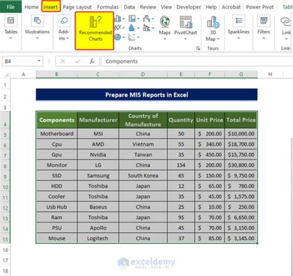Click the formula bar Cancel X
Viewport: 293px width, 276px height.
pyautogui.click(x=63, y=61)
